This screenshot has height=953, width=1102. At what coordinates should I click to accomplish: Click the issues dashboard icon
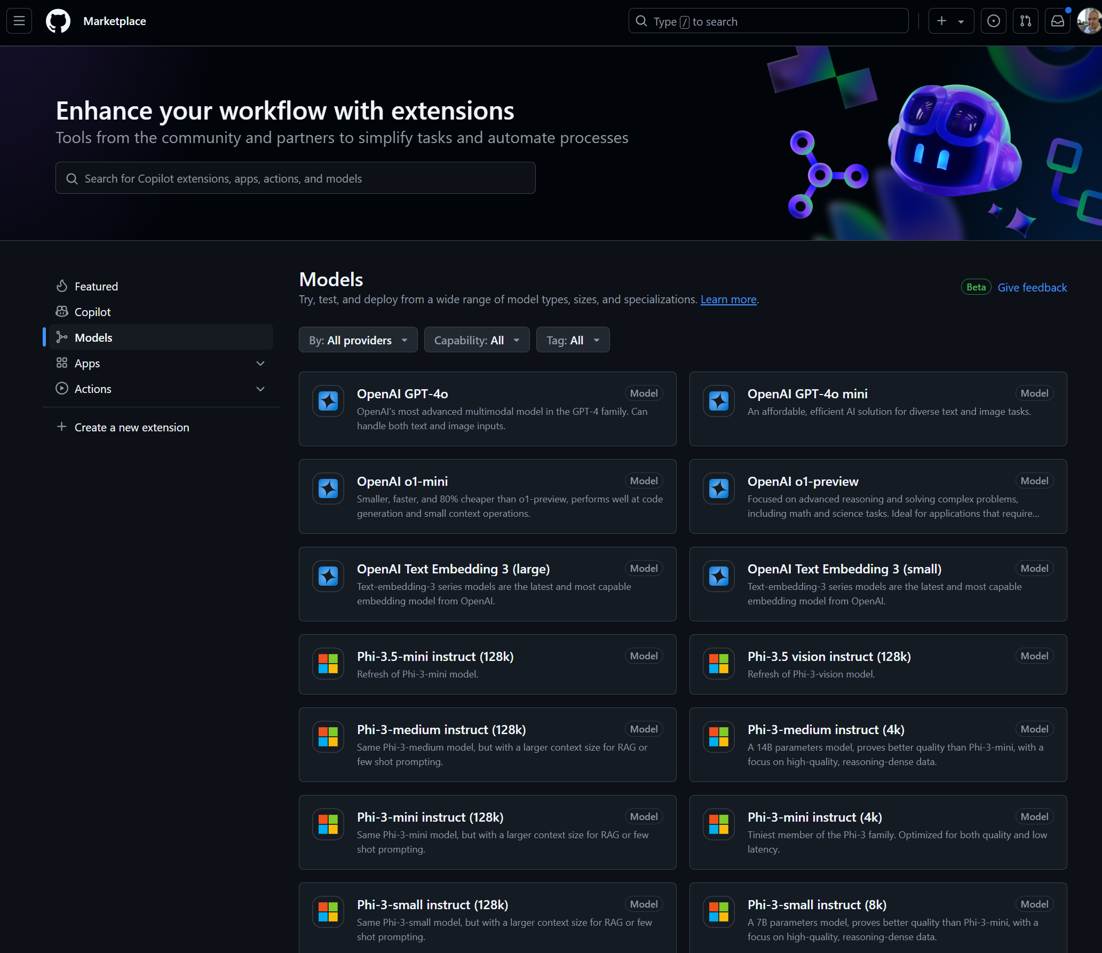point(993,21)
